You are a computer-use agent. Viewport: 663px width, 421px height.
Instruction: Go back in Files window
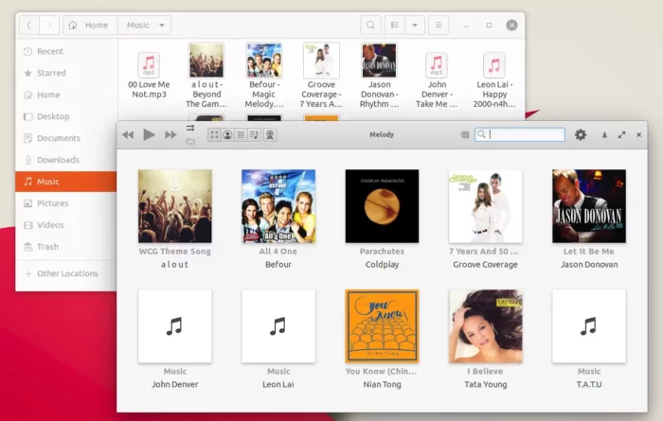point(29,25)
